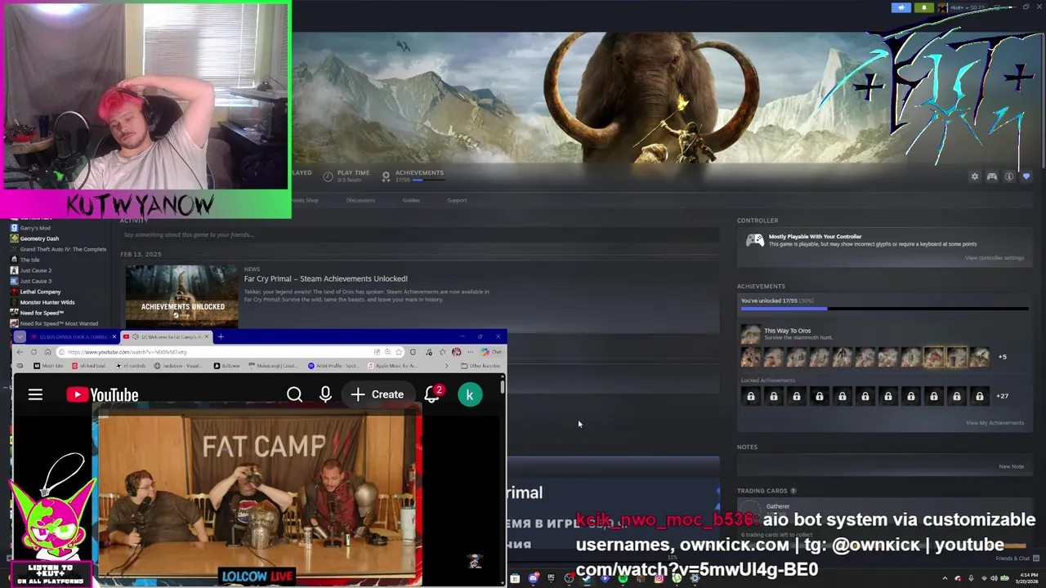Select the 'Welcome to Fat Camp' tab
This screenshot has width=1046, height=588.
tap(167, 336)
